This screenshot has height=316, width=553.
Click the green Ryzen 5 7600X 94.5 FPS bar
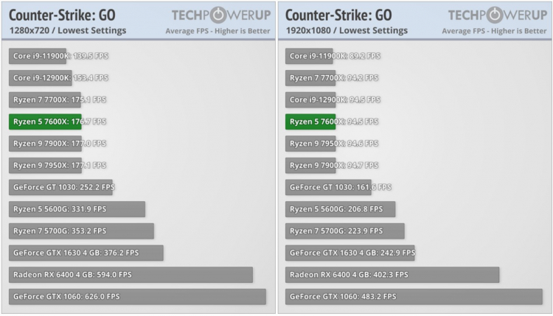point(310,122)
